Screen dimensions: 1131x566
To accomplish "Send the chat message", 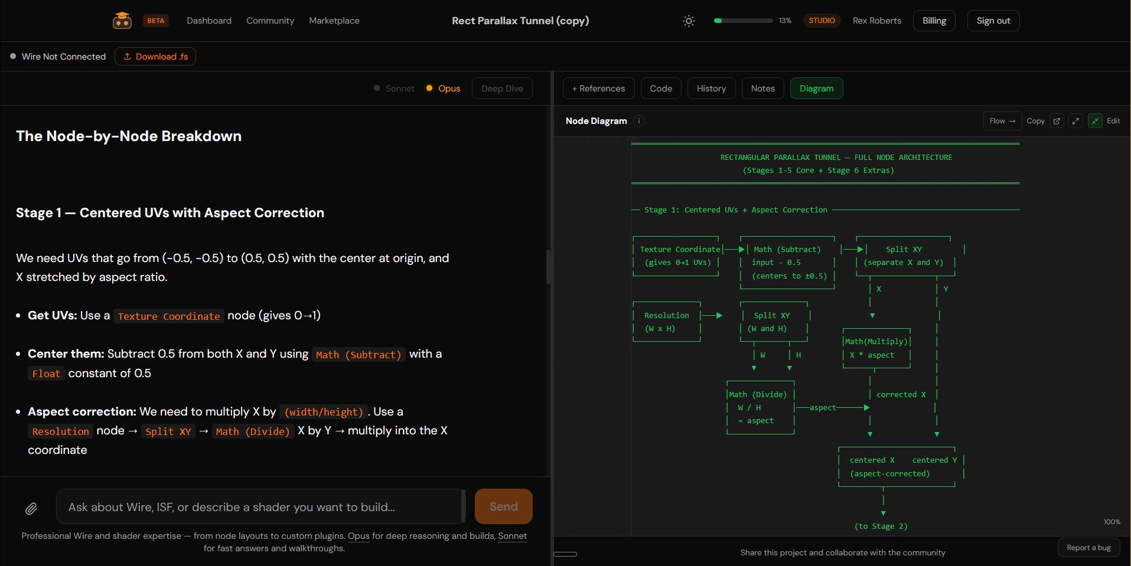I will coord(504,506).
